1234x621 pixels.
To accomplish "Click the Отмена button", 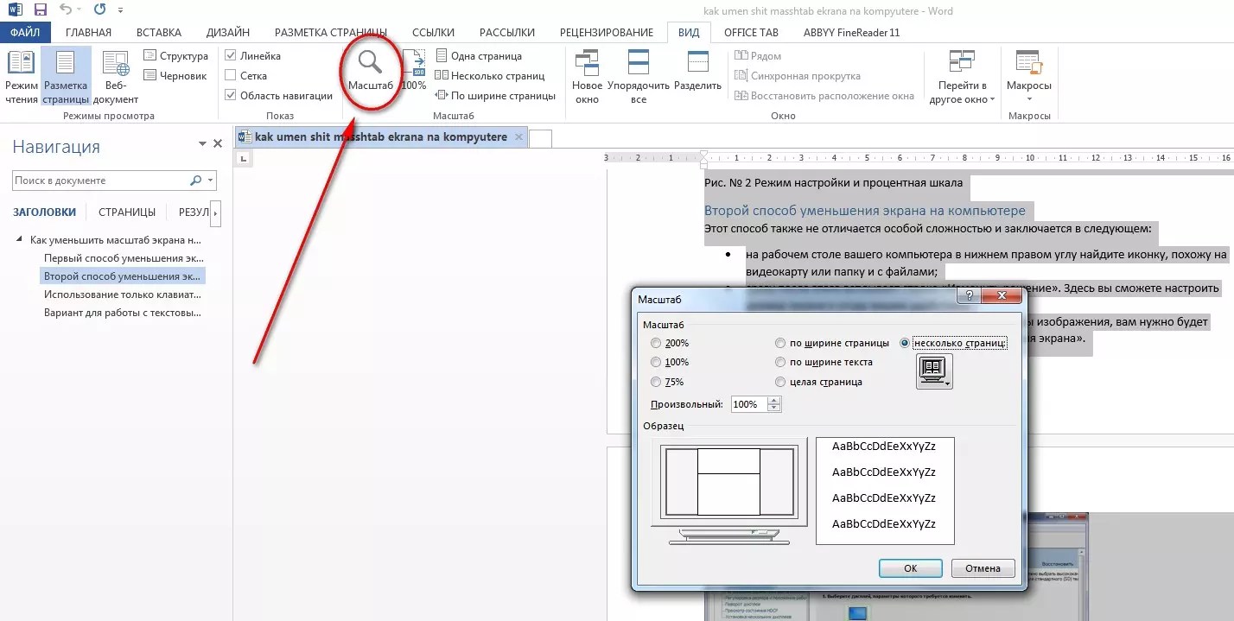I will 983,568.
